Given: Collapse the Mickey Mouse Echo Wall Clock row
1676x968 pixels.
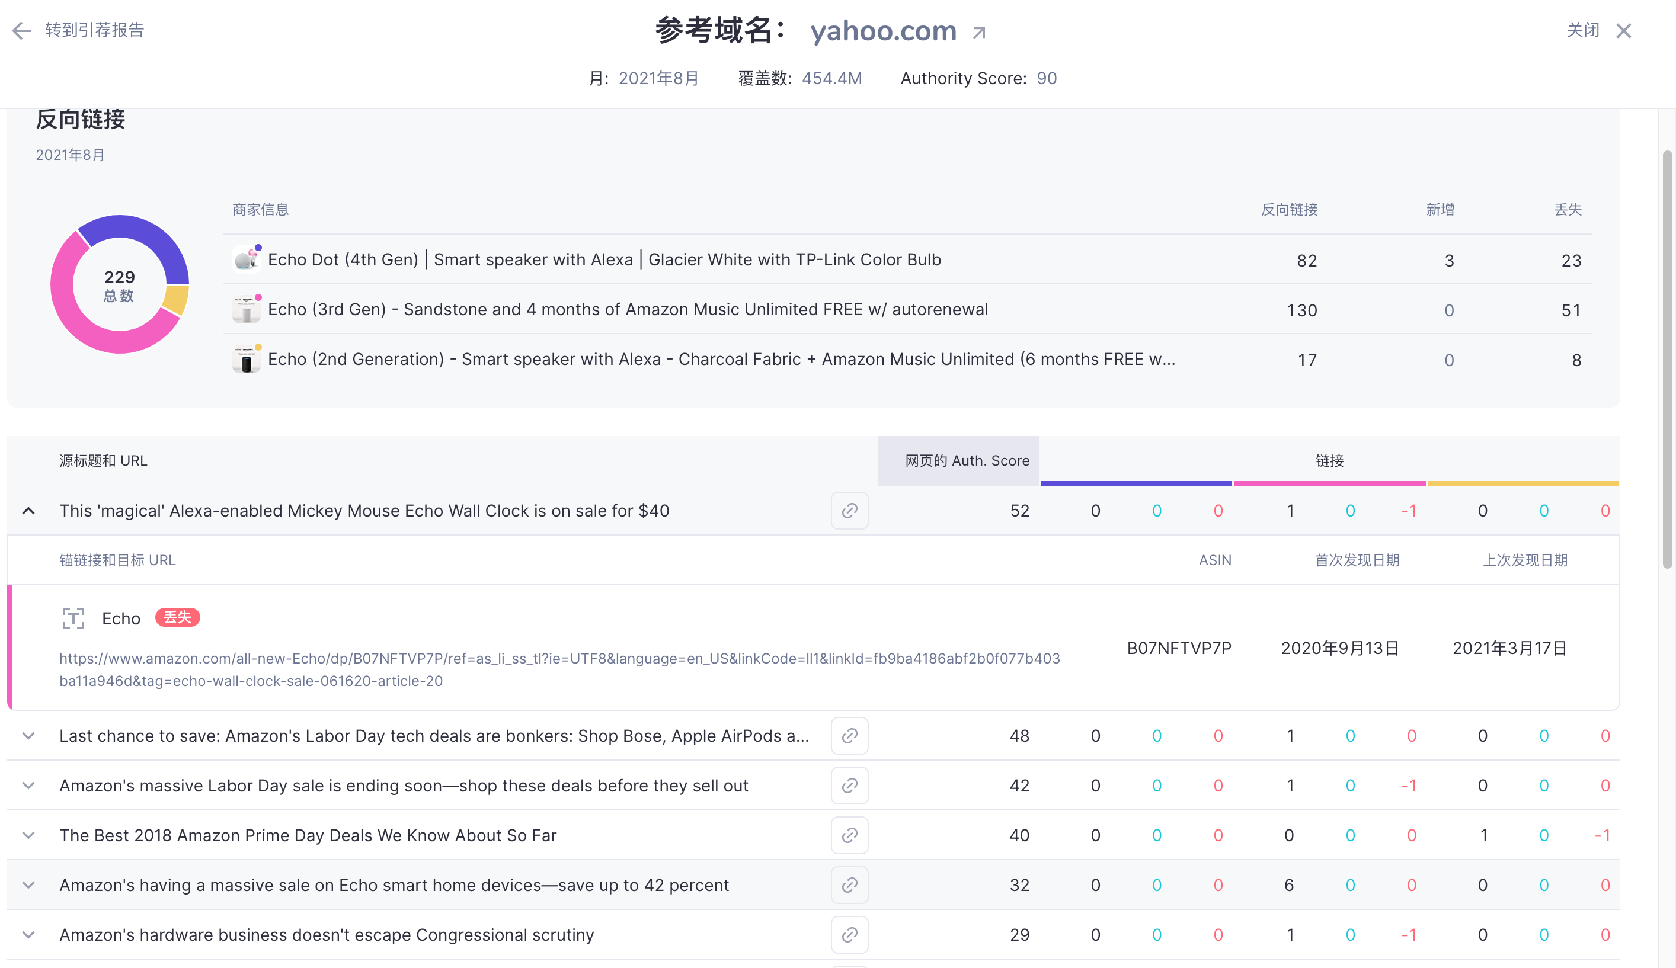Looking at the screenshot, I should coord(28,511).
